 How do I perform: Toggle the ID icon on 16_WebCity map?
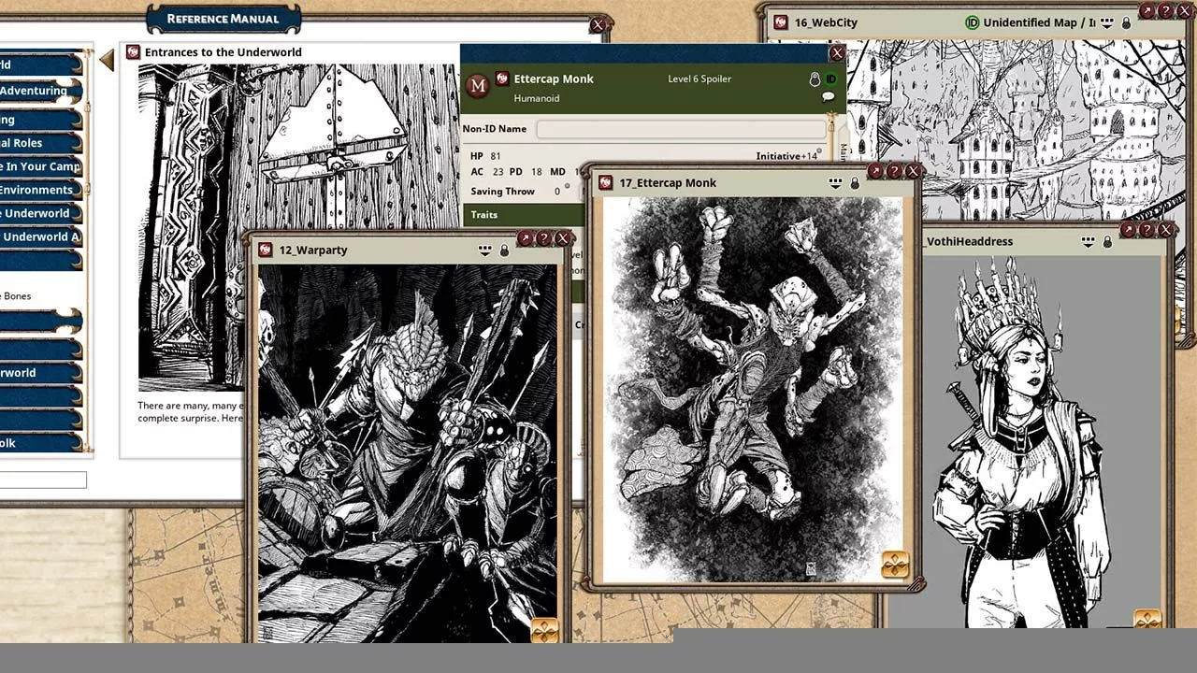coord(972,22)
